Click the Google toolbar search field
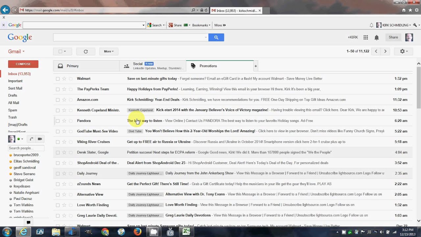The image size is (421, 237). tap(84, 25)
